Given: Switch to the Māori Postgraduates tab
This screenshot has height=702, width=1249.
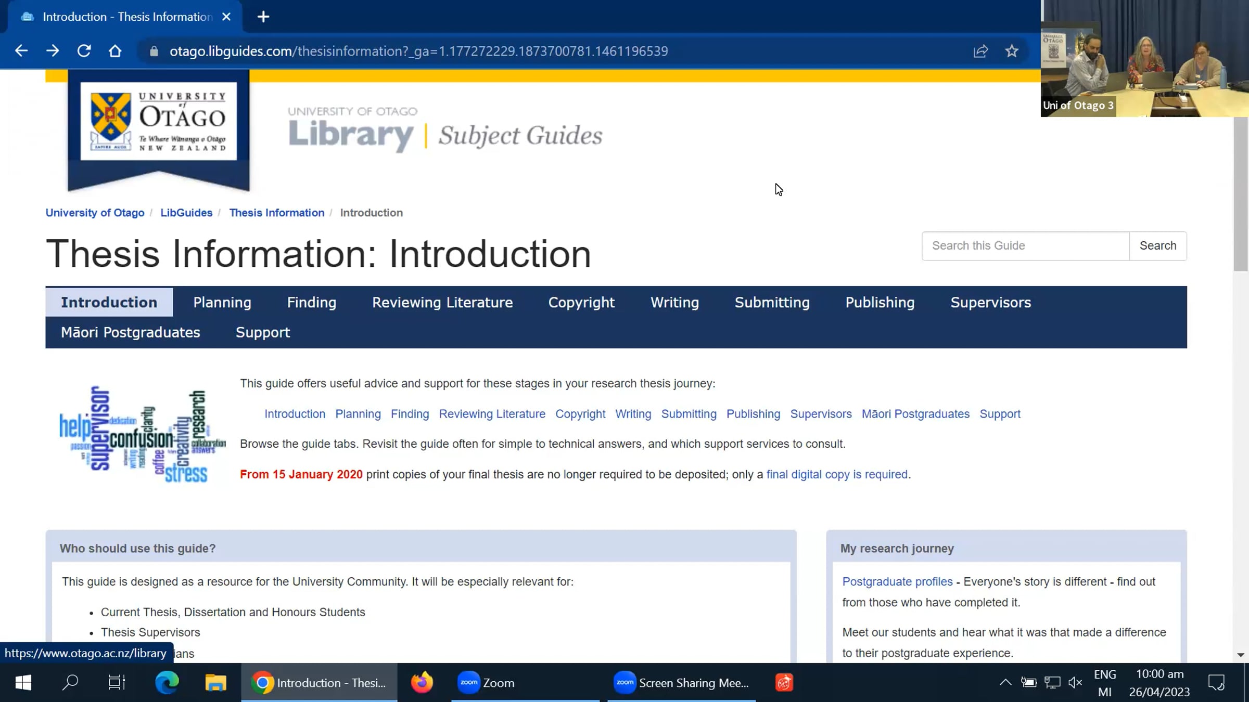Looking at the screenshot, I should (x=130, y=332).
